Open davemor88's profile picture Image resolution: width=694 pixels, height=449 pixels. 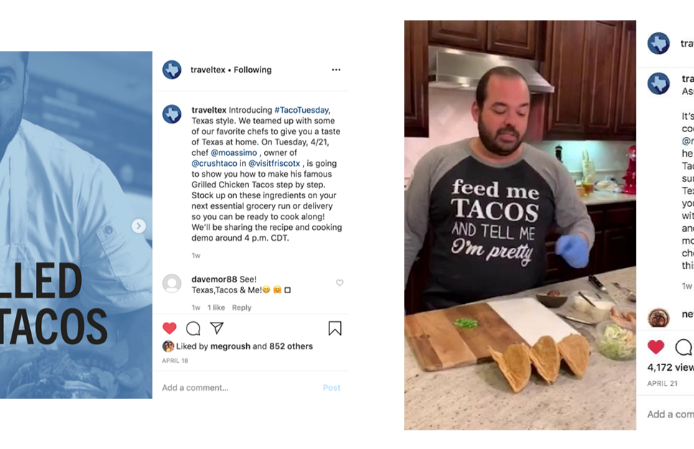click(x=172, y=284)
